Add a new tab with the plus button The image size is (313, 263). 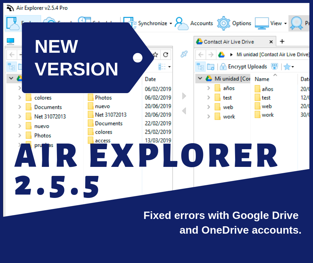282,41
